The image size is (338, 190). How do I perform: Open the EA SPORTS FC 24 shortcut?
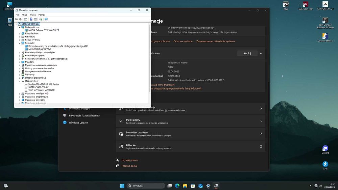(325, 6)
